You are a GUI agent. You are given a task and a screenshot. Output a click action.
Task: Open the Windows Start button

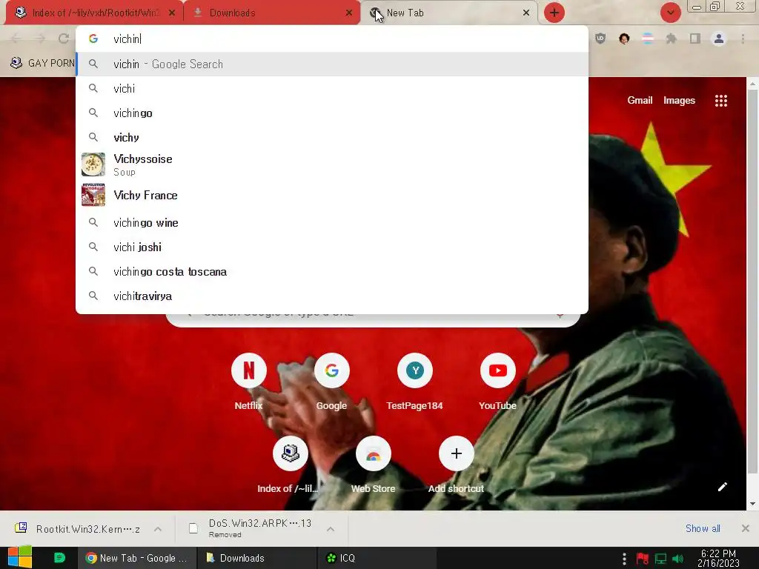point(20,558)
